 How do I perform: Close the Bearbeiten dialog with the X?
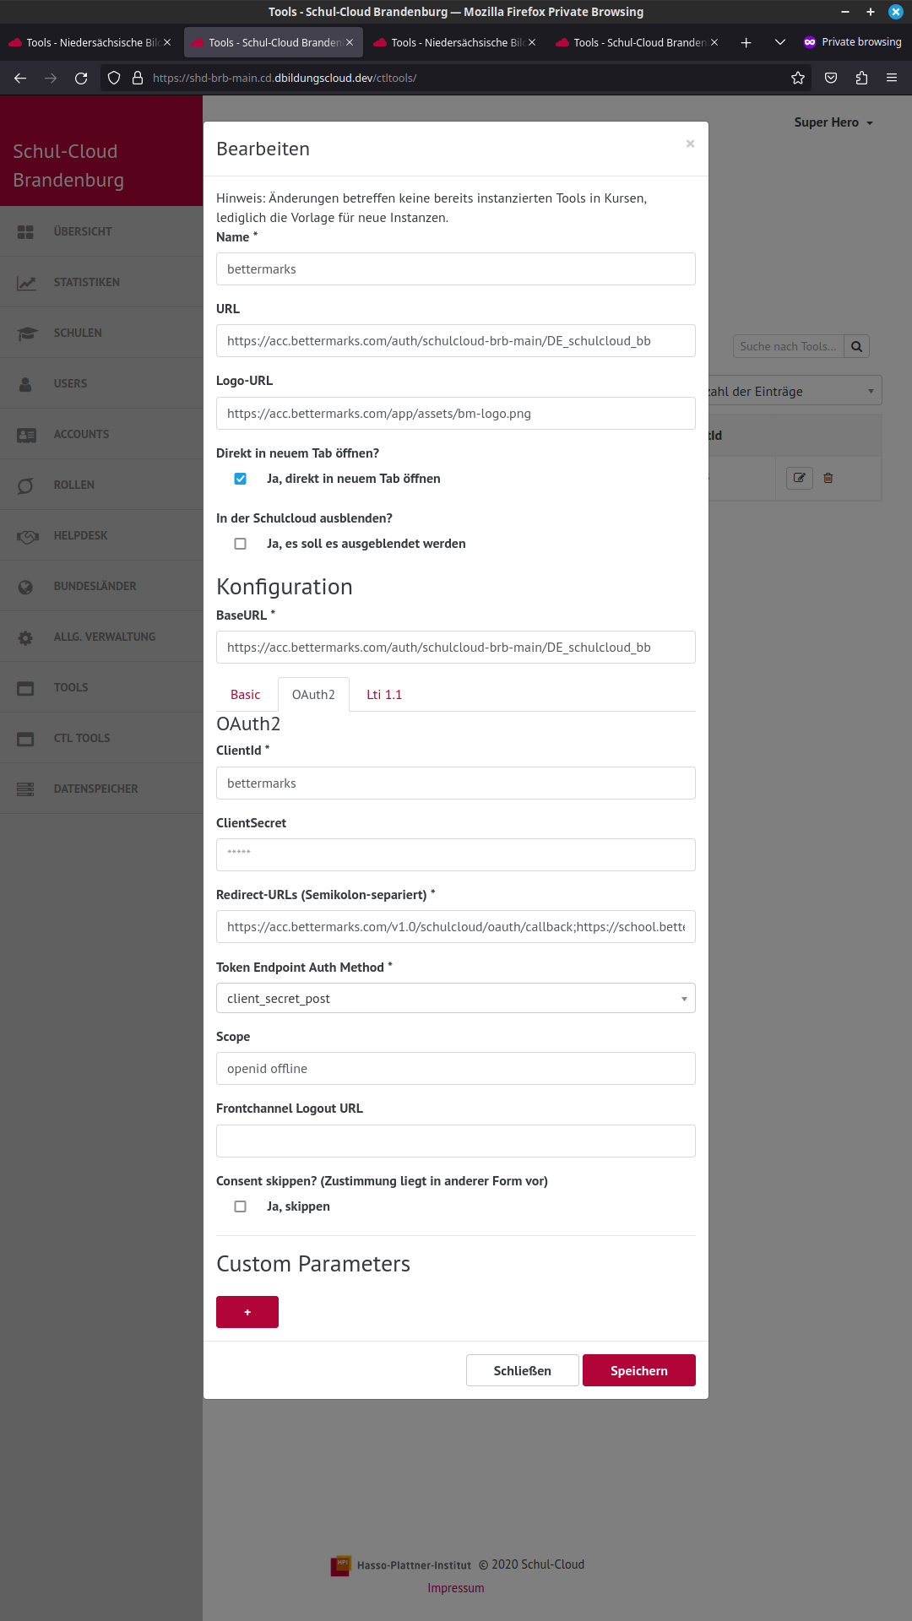690,144
